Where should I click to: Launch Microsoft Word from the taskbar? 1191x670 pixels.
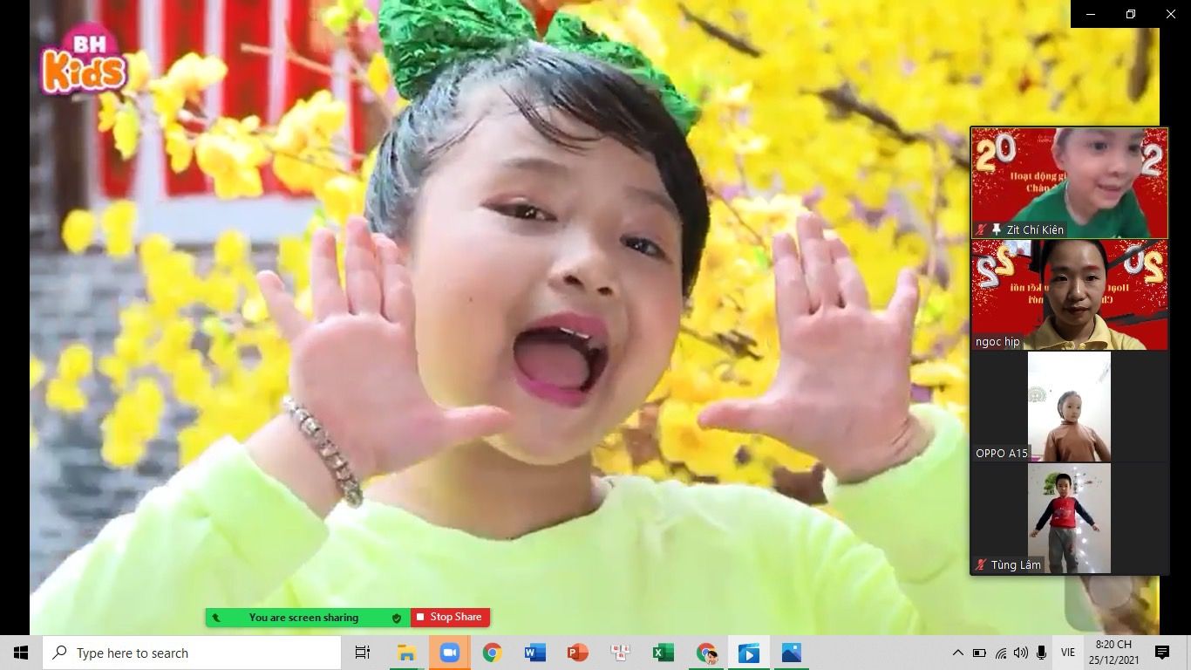click(534, 653)
